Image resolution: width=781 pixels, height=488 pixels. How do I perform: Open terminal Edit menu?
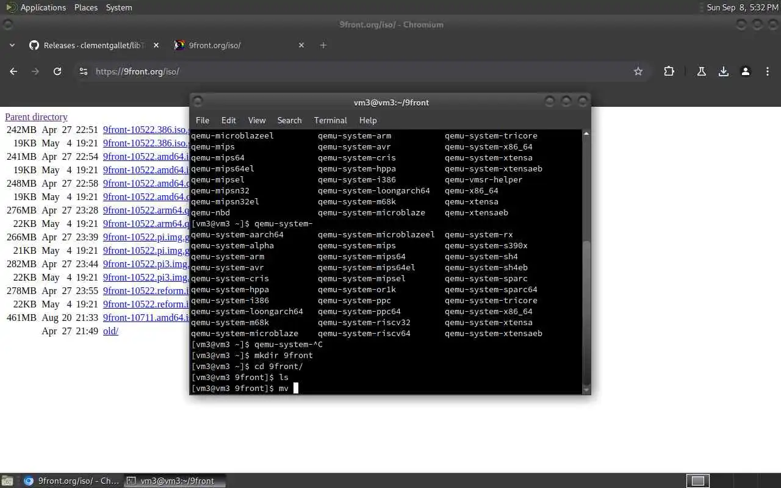(229, 120)
